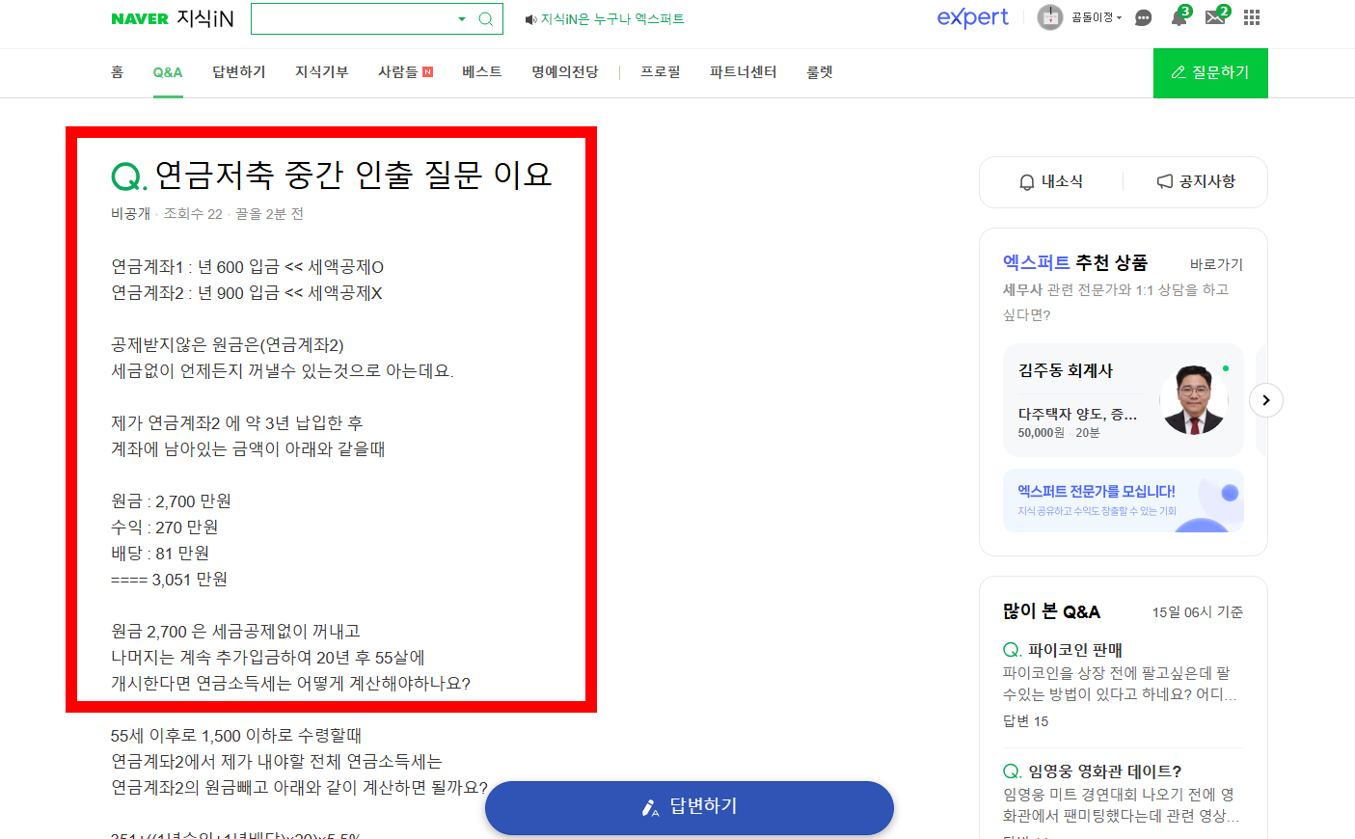The width and height of the screenshot is (1355, 839).
Task: Open the 명예의전당 tab
Action: (x=565, y=72)
